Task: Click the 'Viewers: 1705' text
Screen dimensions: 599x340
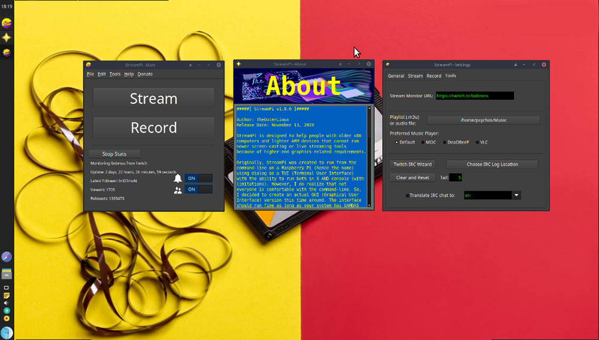Action: pyautogui.click(x=102, y=190)
